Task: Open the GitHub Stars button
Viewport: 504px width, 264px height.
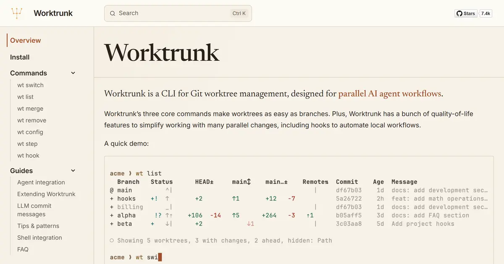Action: (x=466, y=13)
